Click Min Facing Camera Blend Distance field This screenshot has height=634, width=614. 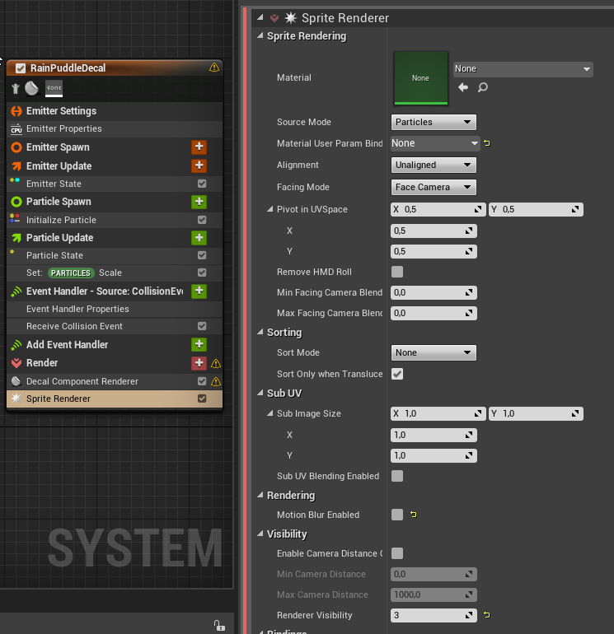tap(434, 292)
